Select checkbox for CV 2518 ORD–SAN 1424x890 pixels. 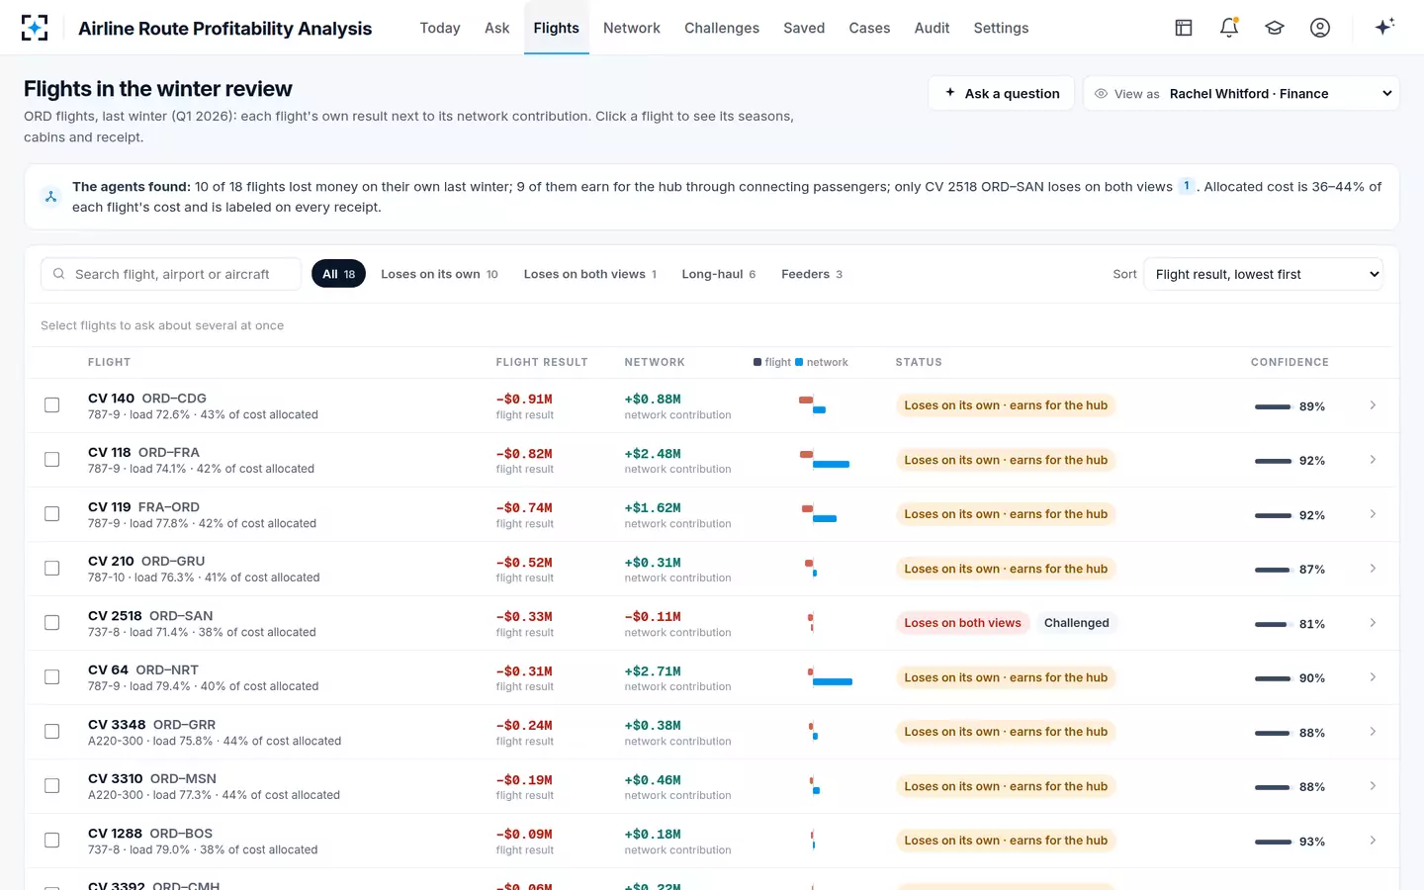52,623
